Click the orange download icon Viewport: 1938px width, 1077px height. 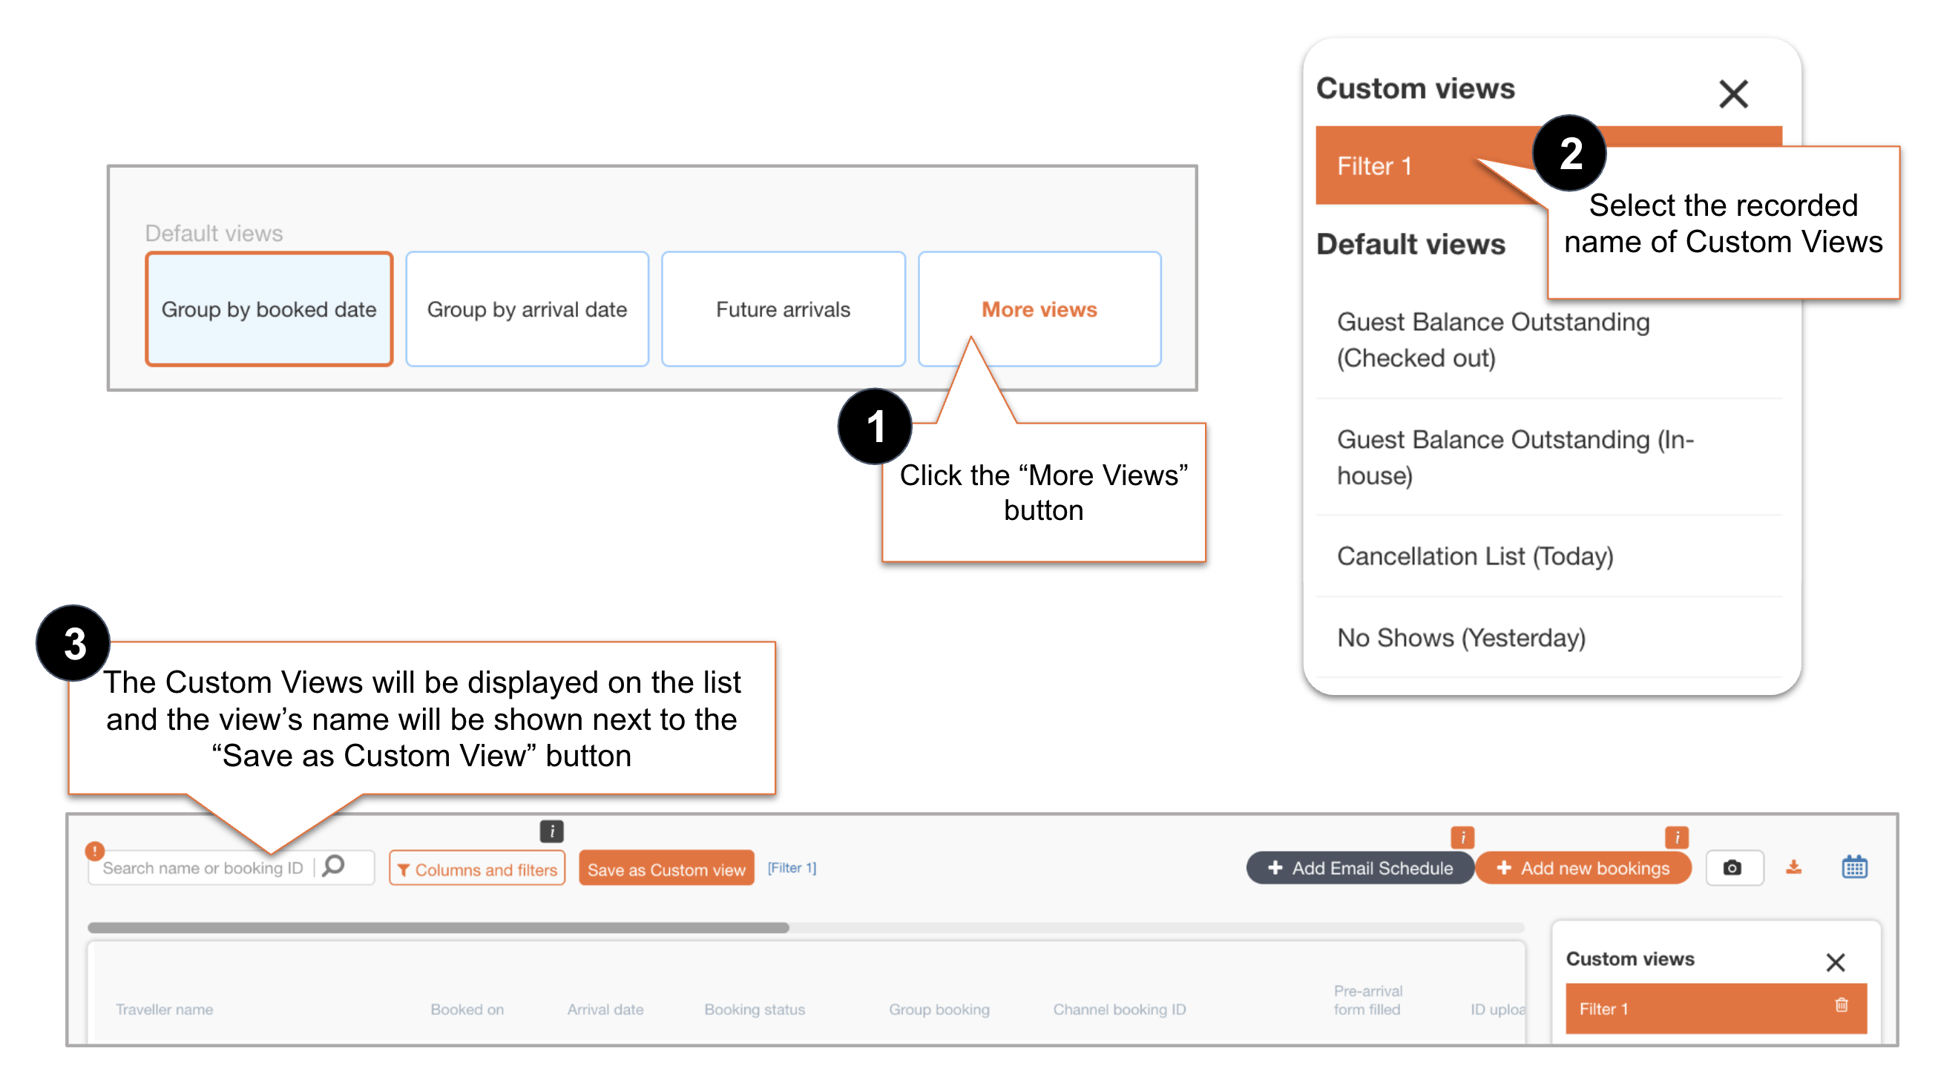(1793, 867)
